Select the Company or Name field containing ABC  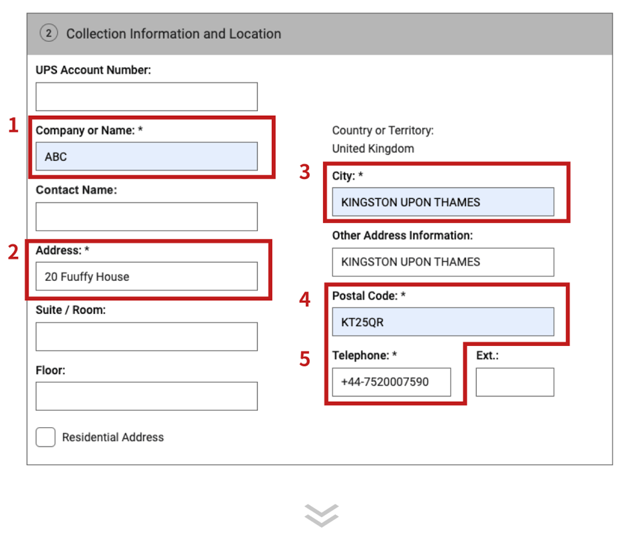[x=146, y=156]
